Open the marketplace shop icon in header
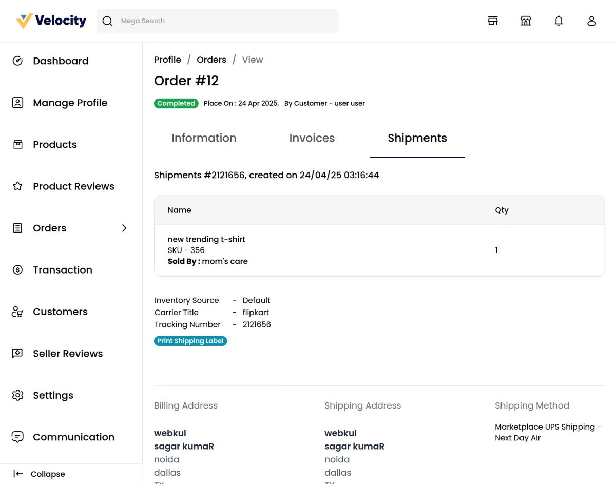 coord(526,21)
